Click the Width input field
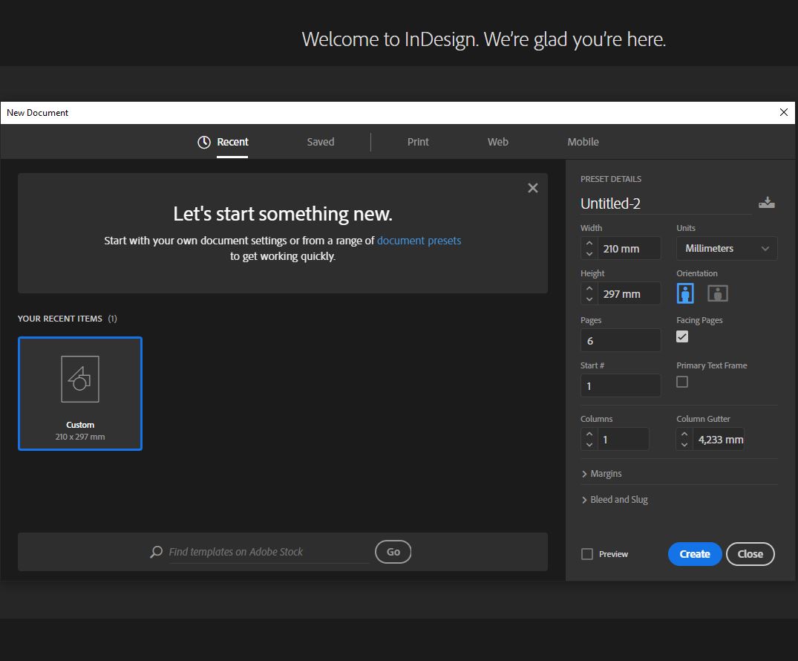Image resolution: width=798 pixels, height=661 pixels. click(629, 249)
